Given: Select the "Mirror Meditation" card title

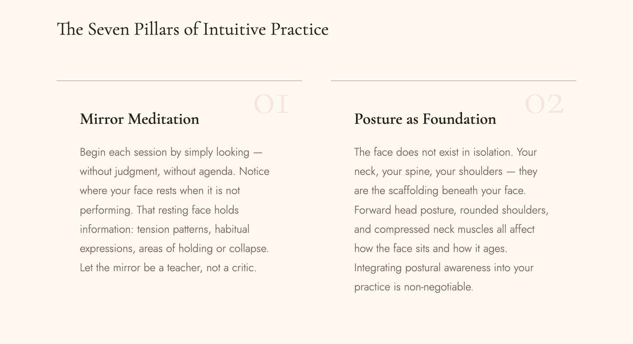Looking at the screenshot, I should tap(139, 119).
